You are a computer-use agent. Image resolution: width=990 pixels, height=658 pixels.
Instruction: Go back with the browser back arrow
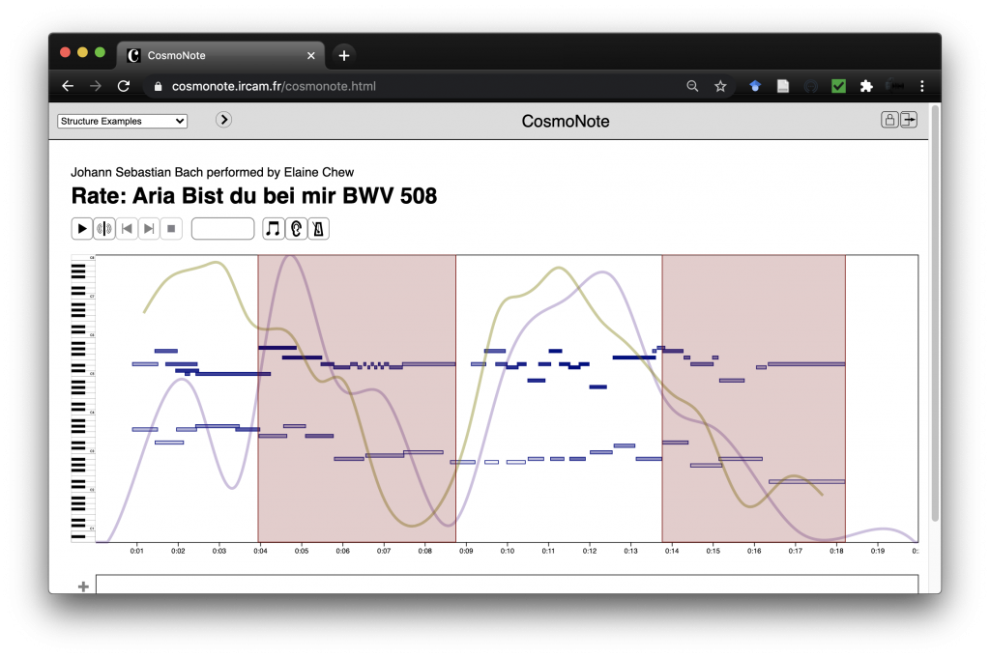(x=68, y=86)
